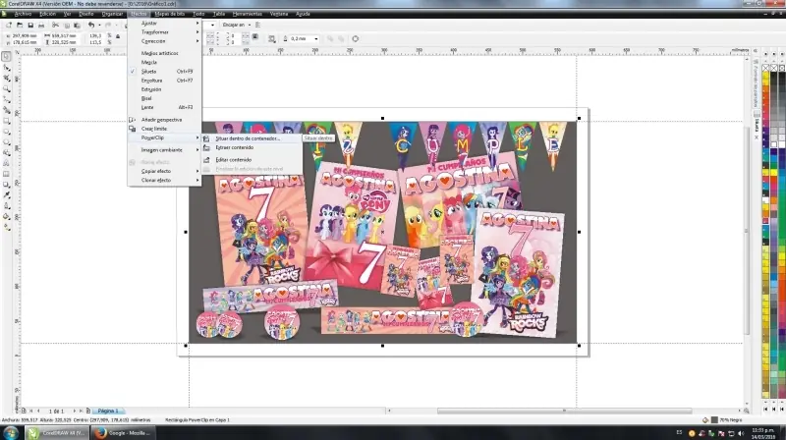Image resolution: width=786 pixels, height=440 pixels.
Task: Expand the Imagen cambiante submenu
Action: click(x=164, y=150)
